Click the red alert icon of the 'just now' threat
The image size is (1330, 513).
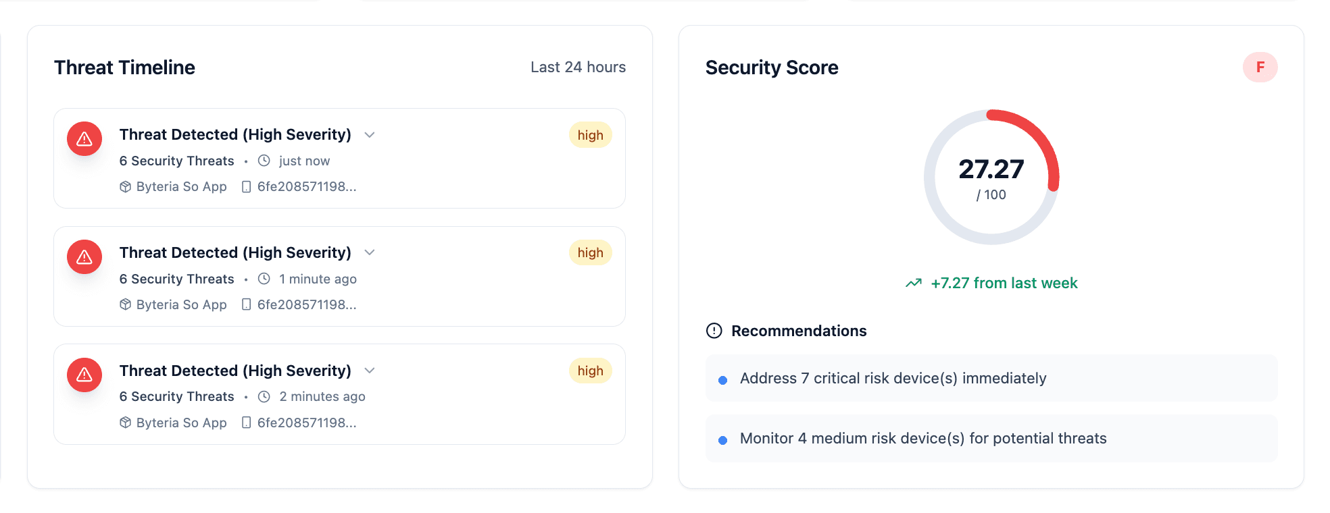(x=84, y=139)
